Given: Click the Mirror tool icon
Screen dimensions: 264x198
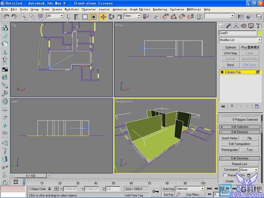Looking at the screenshot, I should pos(241,17).
